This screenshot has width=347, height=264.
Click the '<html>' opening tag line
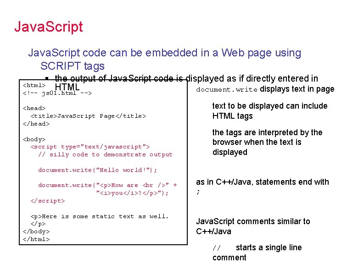click(x=34, y=85)
